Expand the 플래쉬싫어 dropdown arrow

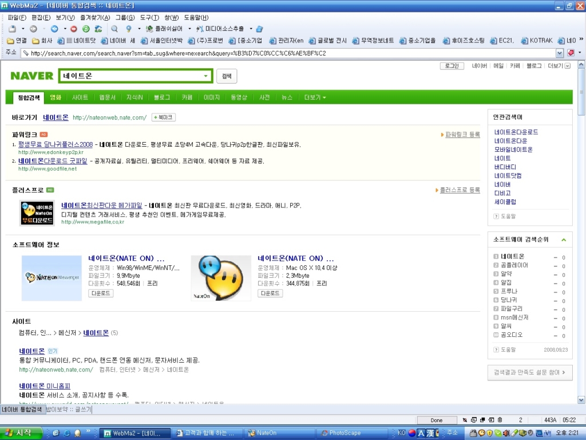tap(189, 29)
